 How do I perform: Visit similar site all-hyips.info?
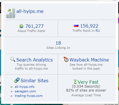click(x=24, y=87)
